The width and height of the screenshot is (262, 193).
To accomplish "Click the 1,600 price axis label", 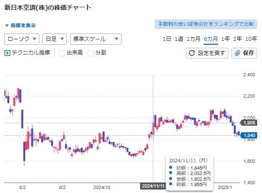I will tap(249, 161).
